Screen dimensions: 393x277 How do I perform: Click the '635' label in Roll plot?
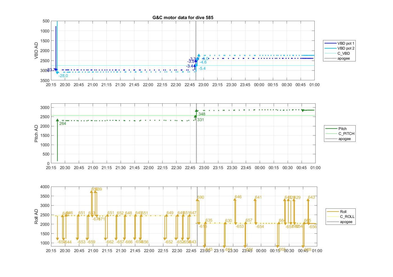click(x=209, y=221)
